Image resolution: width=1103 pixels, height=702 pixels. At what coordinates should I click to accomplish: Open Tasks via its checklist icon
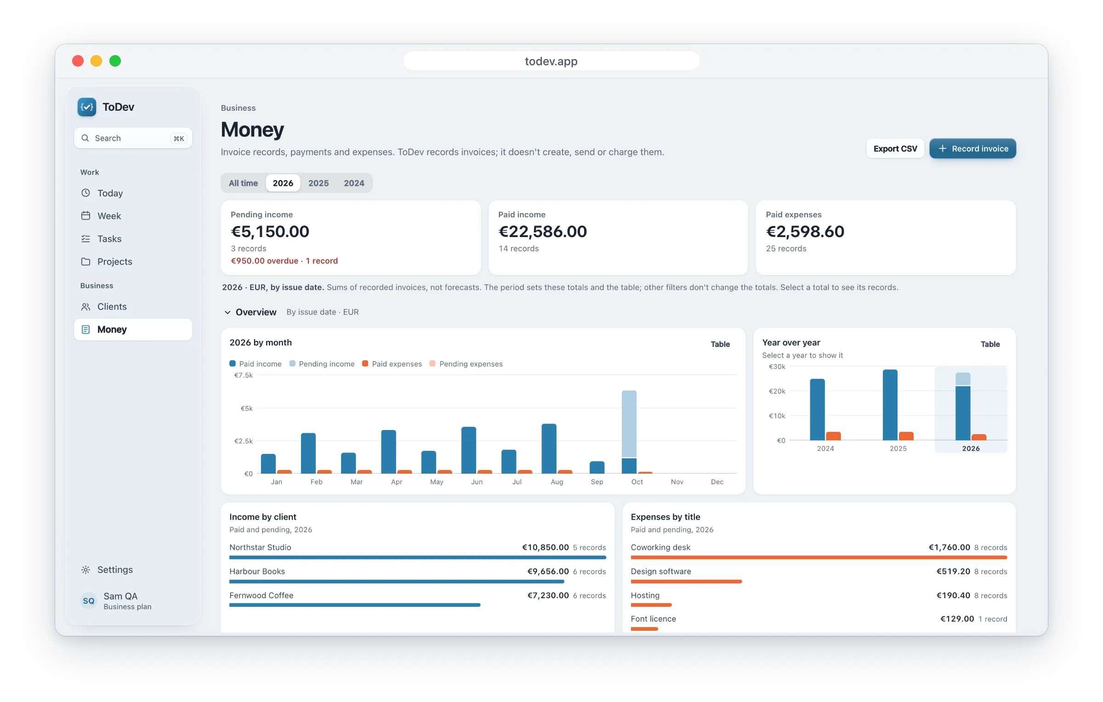tap(85, 238)
